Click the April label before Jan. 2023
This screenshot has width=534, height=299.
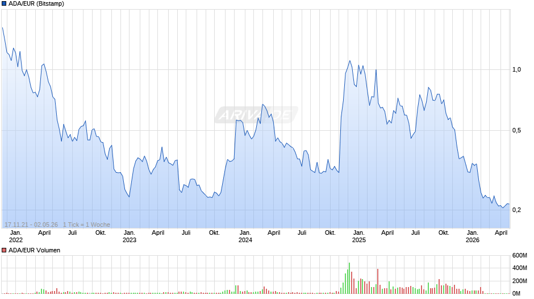(44, 233)
